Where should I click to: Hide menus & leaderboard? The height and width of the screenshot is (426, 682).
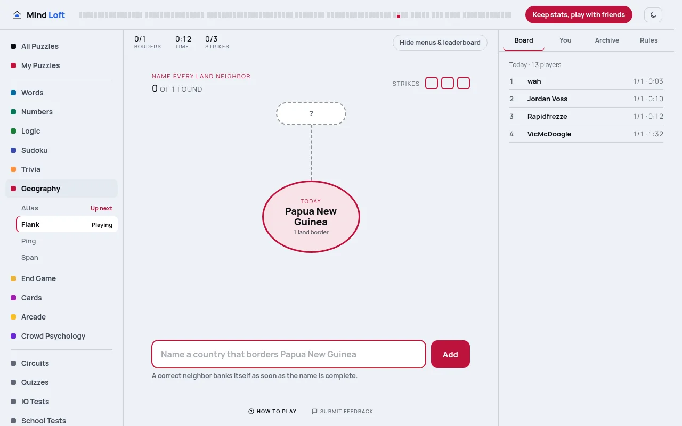point(440,43)
